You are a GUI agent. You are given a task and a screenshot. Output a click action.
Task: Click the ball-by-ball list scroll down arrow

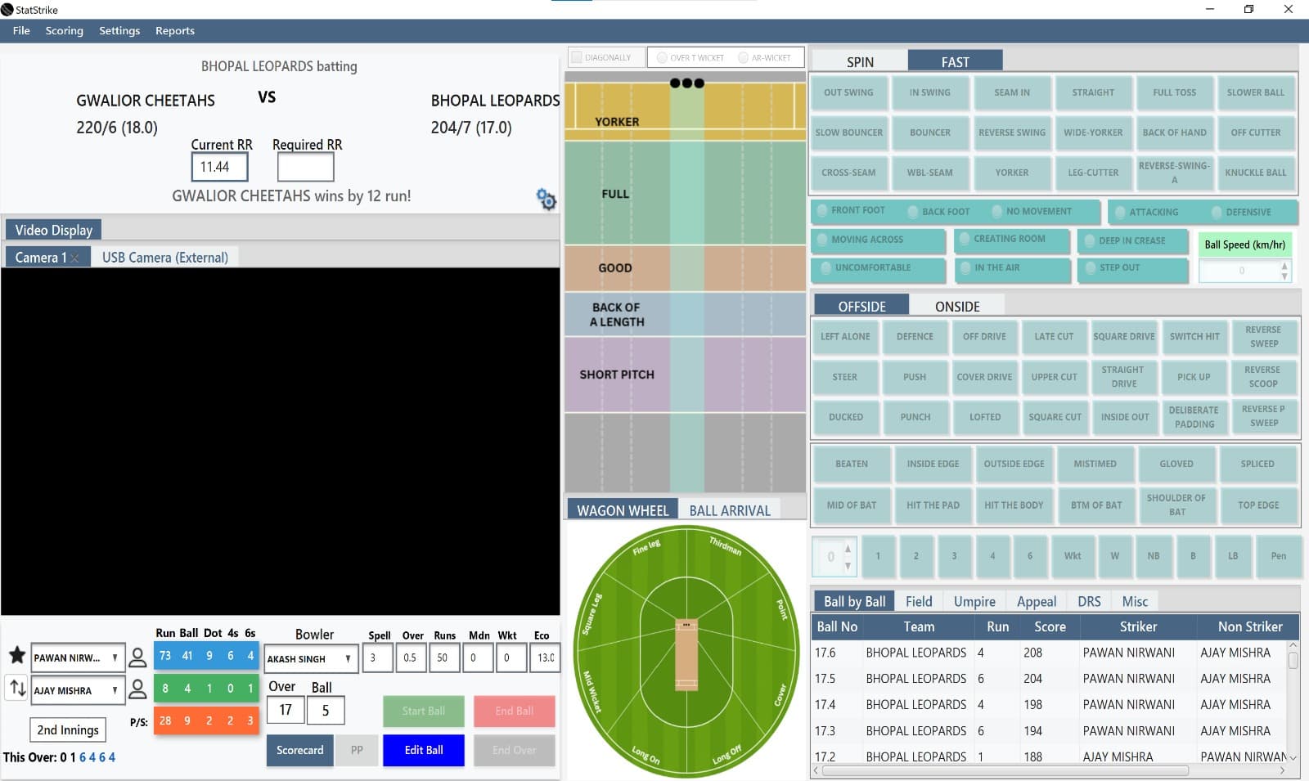[x=1293, y=756]
